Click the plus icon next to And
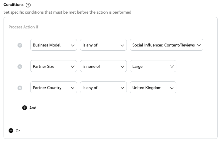 click(x=25, y=108)
